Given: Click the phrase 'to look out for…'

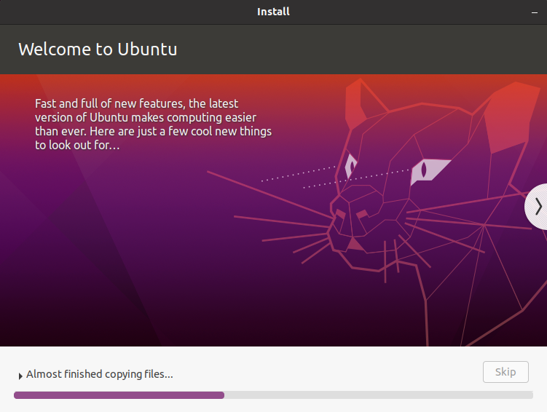Looking at the screenshot, I should (x=77, y=146).
